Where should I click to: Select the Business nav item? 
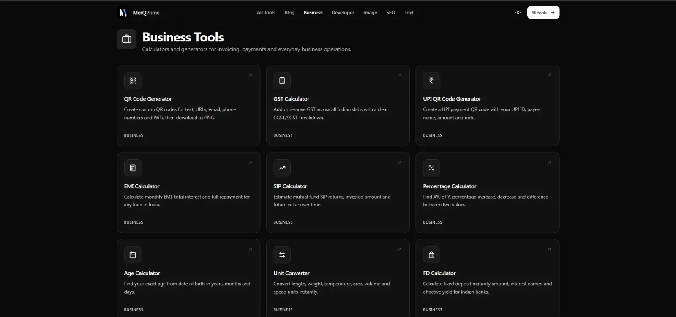313,13
